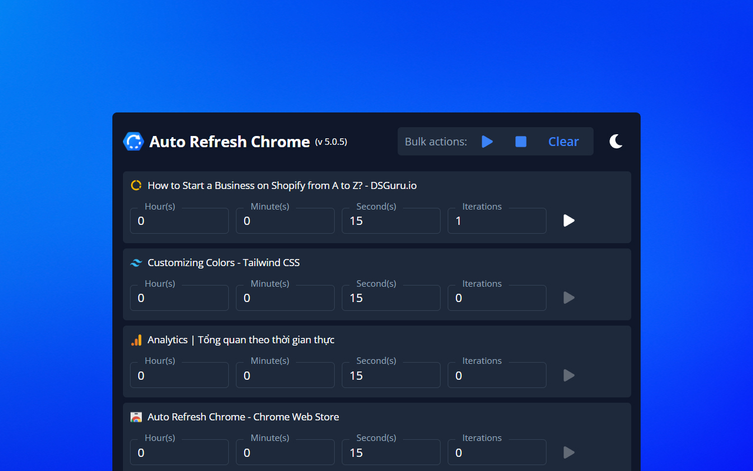
Task: Edit Hour(s) field of the Analytics row
Action: tap(179, 375)
